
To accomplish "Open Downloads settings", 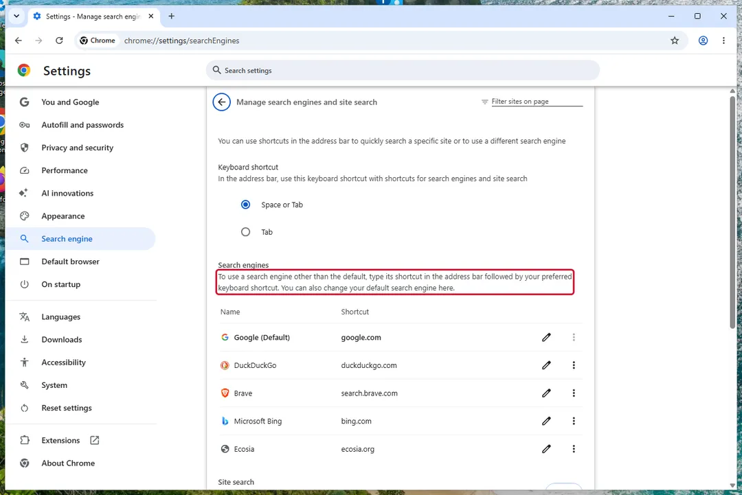I will coord(80,339).
